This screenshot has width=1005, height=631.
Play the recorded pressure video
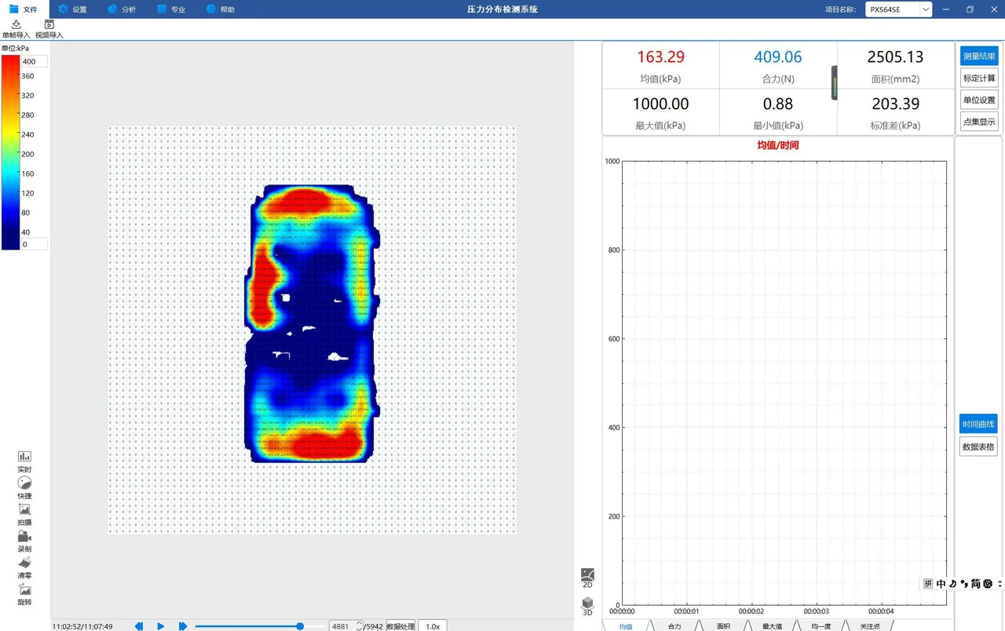coord(161,626)
